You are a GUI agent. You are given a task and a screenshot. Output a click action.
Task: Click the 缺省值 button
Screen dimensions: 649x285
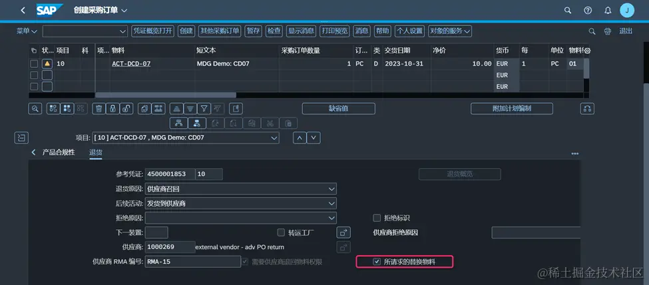coord(339,109)
